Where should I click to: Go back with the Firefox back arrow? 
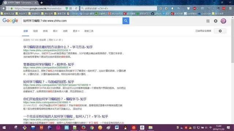click(x=4, y=8)
